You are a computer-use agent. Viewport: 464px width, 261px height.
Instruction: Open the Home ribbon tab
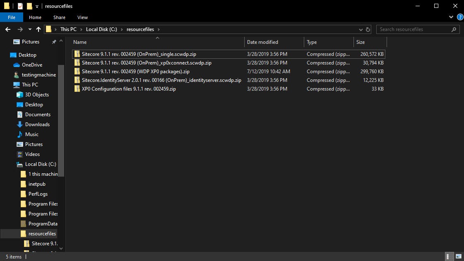coord(35,17)
